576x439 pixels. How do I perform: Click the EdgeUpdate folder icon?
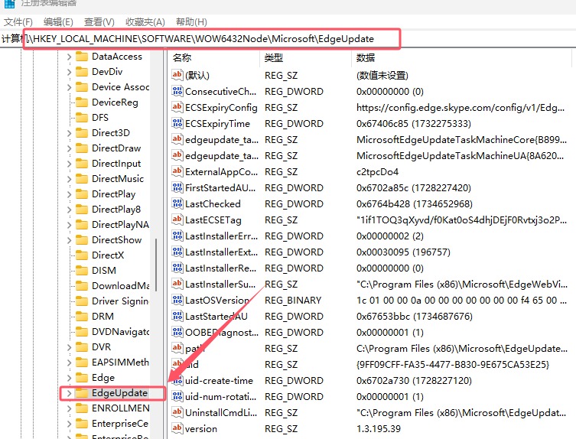click(x=82, y=393)
